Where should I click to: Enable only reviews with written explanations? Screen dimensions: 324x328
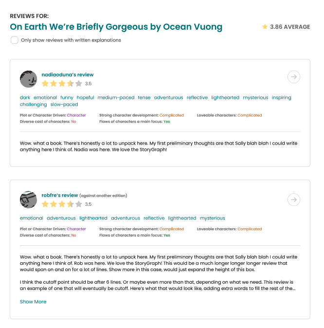[15, 40]
